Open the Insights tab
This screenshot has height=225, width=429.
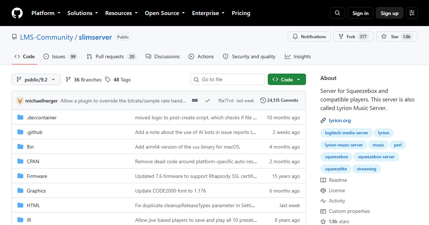click(x=298, y=56)
